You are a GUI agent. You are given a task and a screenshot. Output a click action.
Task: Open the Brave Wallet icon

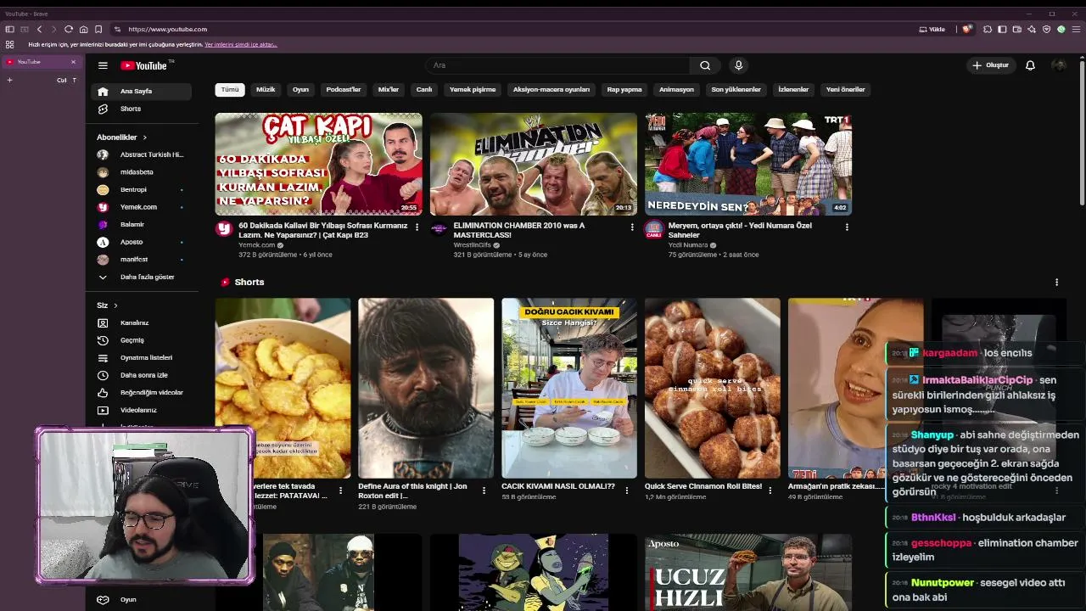[x=1016, y=29]
